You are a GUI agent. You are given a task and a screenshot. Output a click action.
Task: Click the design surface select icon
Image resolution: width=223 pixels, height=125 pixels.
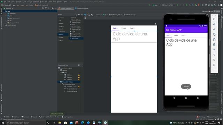[x=85, y=15]
